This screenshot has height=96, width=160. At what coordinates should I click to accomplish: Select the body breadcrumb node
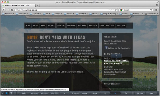click(24, 93)
